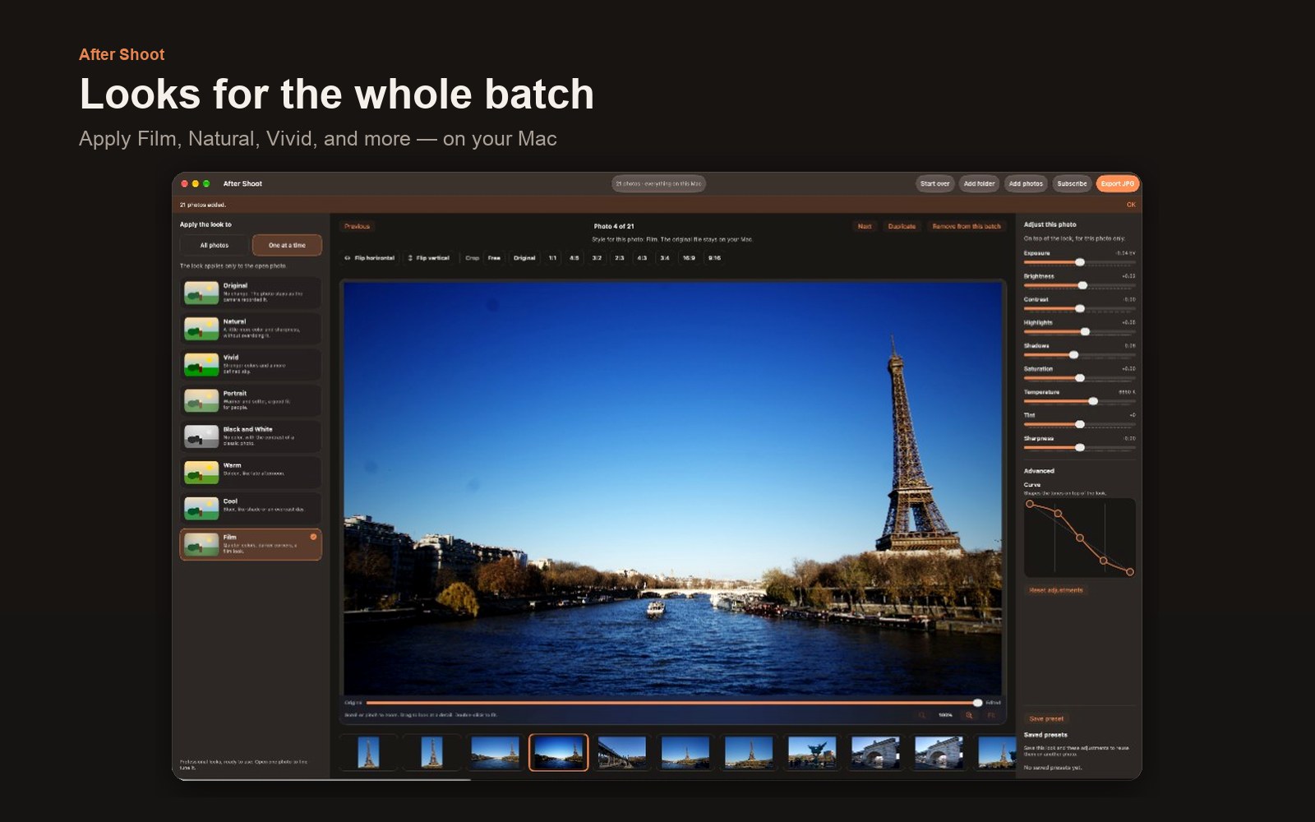Choose the 9:16 crop ratio
The image size is (1315, 822).
click(714, 258)
